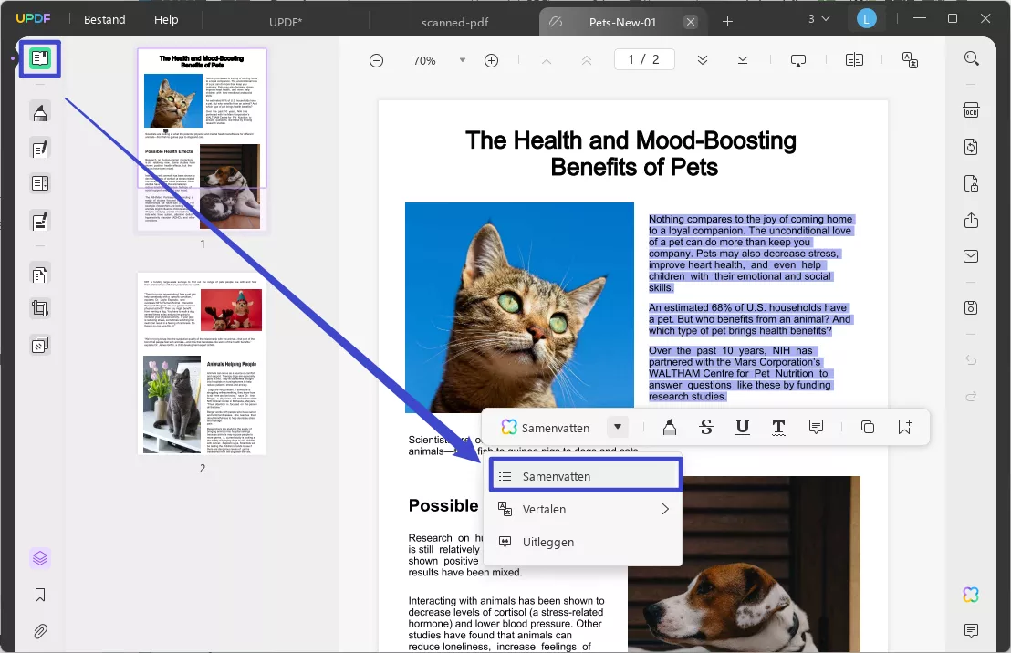Switch to the scanned-pdf tab
Image resolution: width=1011 pixels, height=653 pixels.
455,21
